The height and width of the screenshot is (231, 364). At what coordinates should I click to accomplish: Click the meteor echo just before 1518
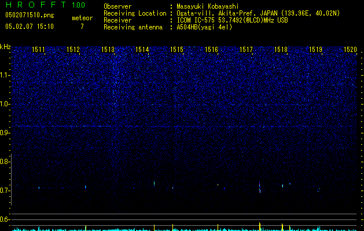[x=282, y=185]
